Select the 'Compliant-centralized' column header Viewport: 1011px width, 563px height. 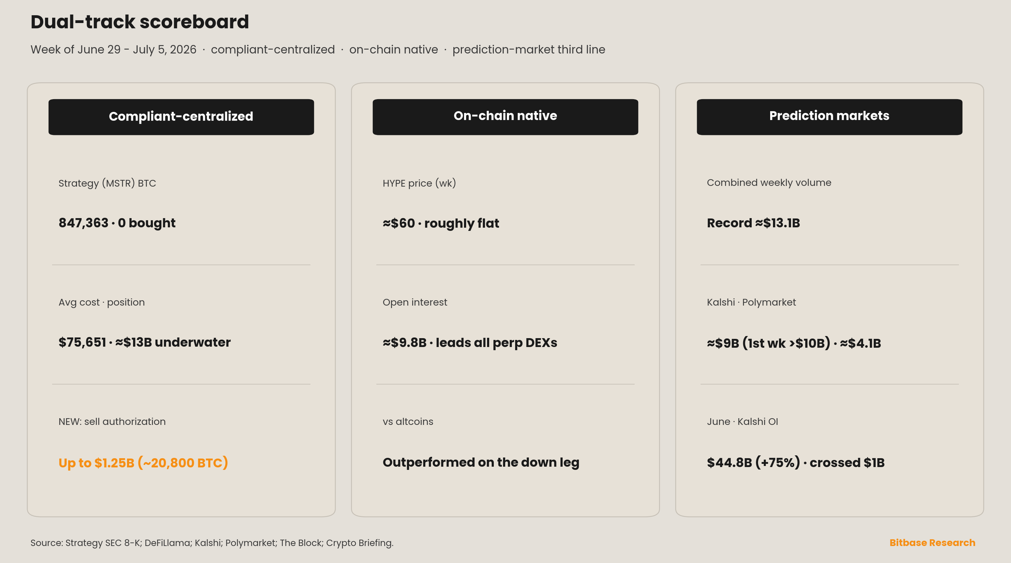pos(181,117)
